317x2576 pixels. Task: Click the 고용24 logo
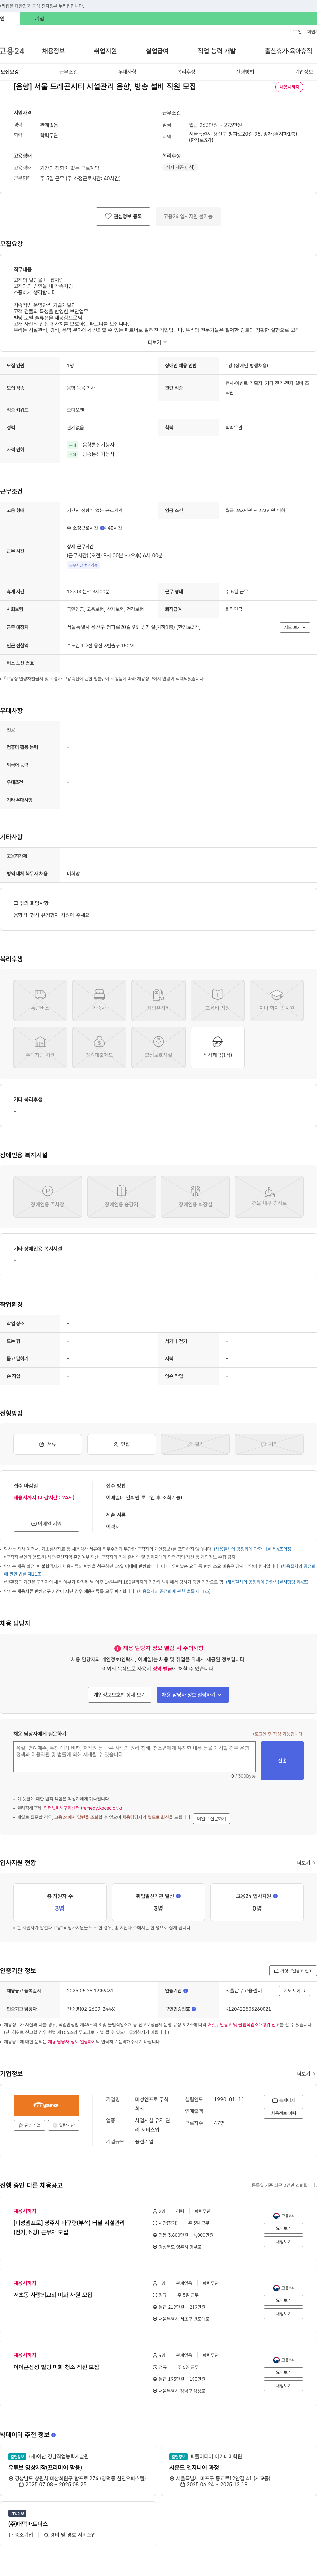12,51
